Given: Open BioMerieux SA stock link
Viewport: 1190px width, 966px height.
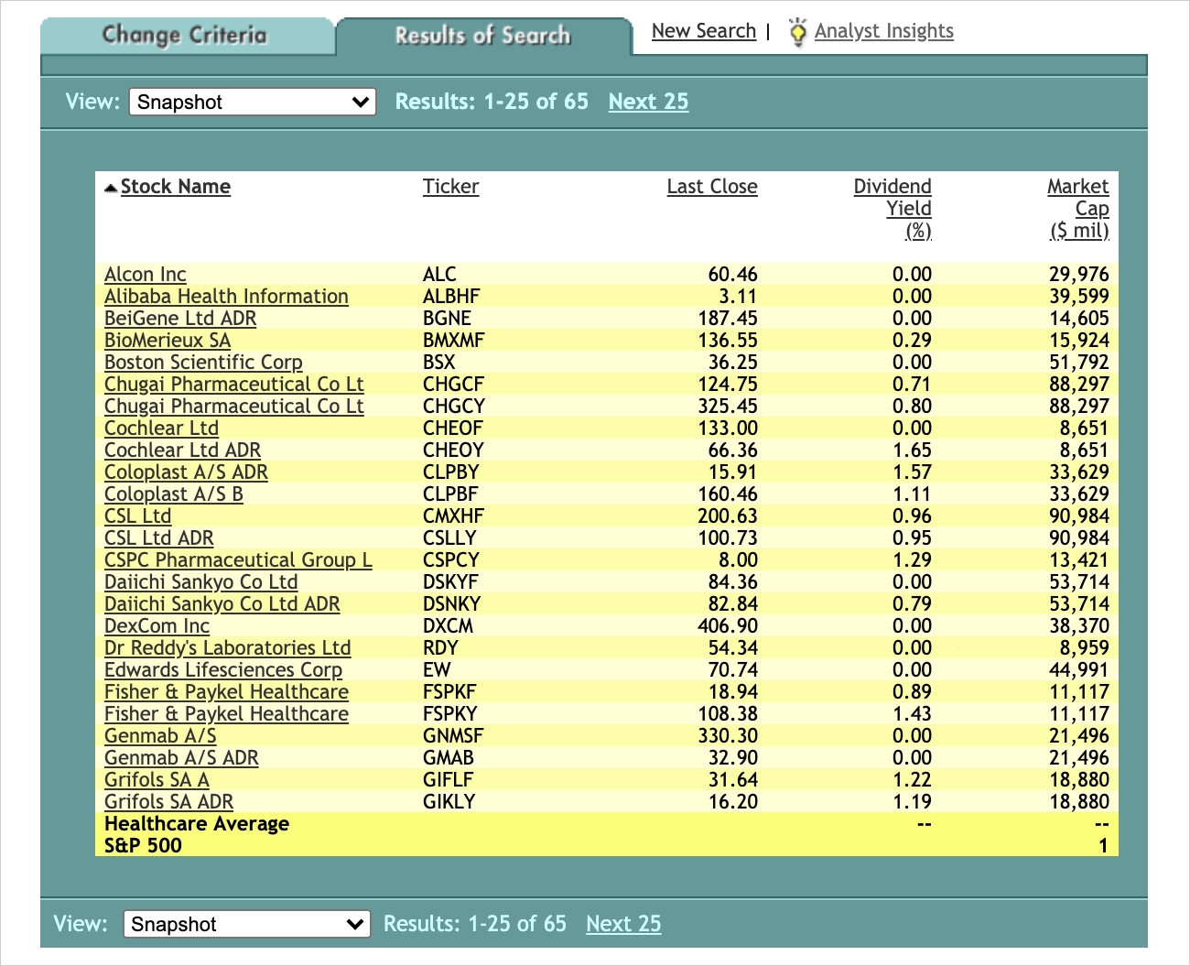Looking at the screenshot, I should point(168,341).
